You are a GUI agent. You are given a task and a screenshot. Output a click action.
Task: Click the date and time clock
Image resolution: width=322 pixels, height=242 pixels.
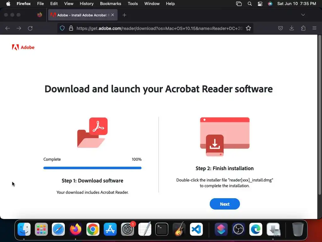point(297,4)
